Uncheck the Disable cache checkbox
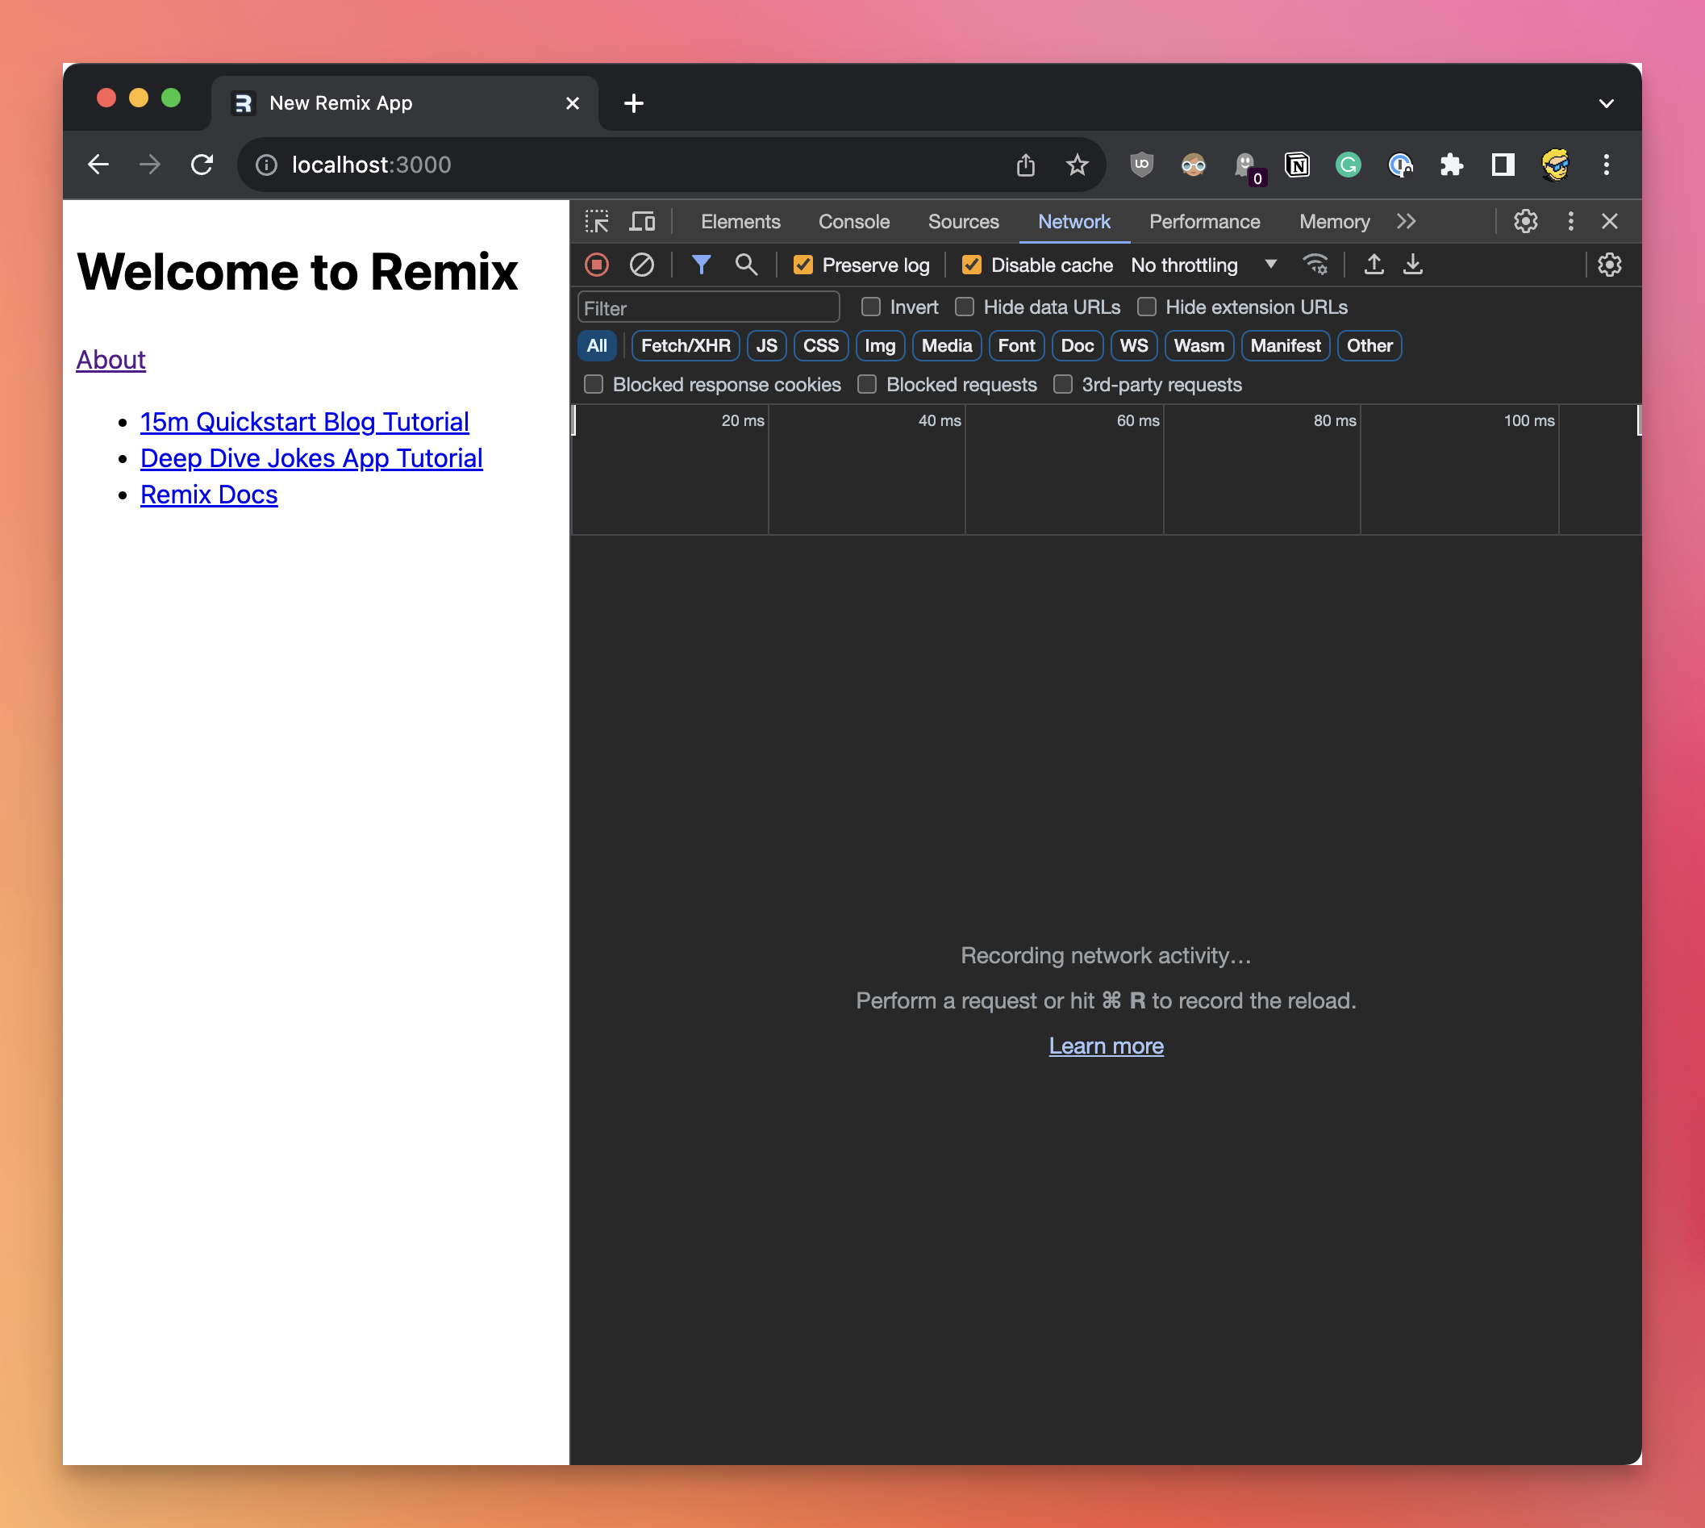Viewport: 1705px width, 1528px height. tap(971, 265)
